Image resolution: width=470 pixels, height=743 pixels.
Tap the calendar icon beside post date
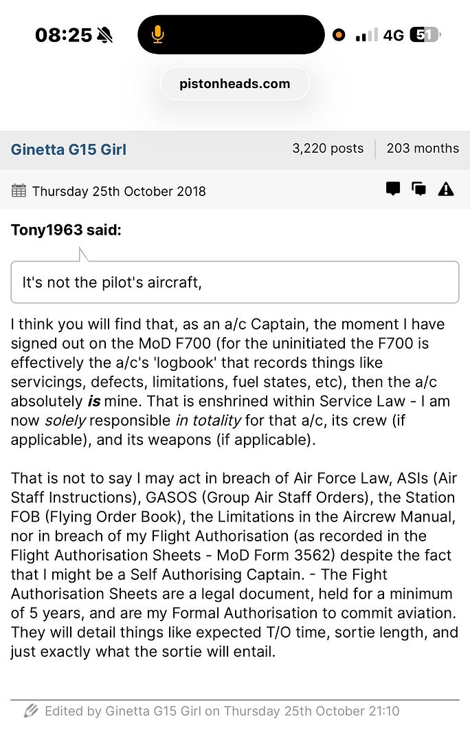coord(19,191)
